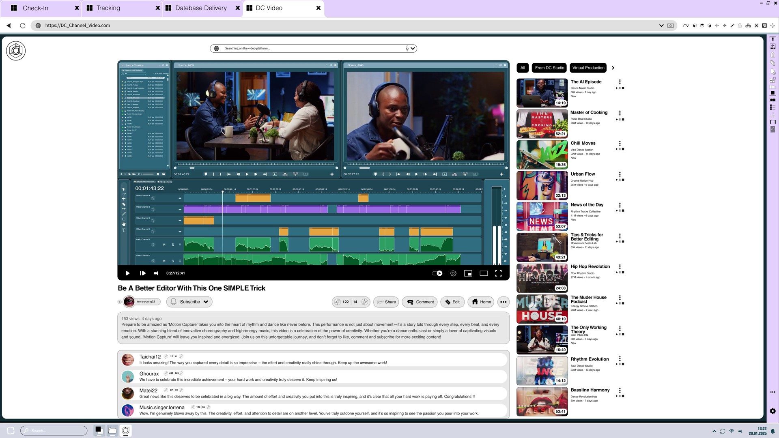
Task: Toggle the autoplay switch
Action: click(437, 273)
